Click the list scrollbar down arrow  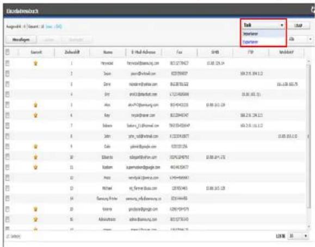(308, 227)
